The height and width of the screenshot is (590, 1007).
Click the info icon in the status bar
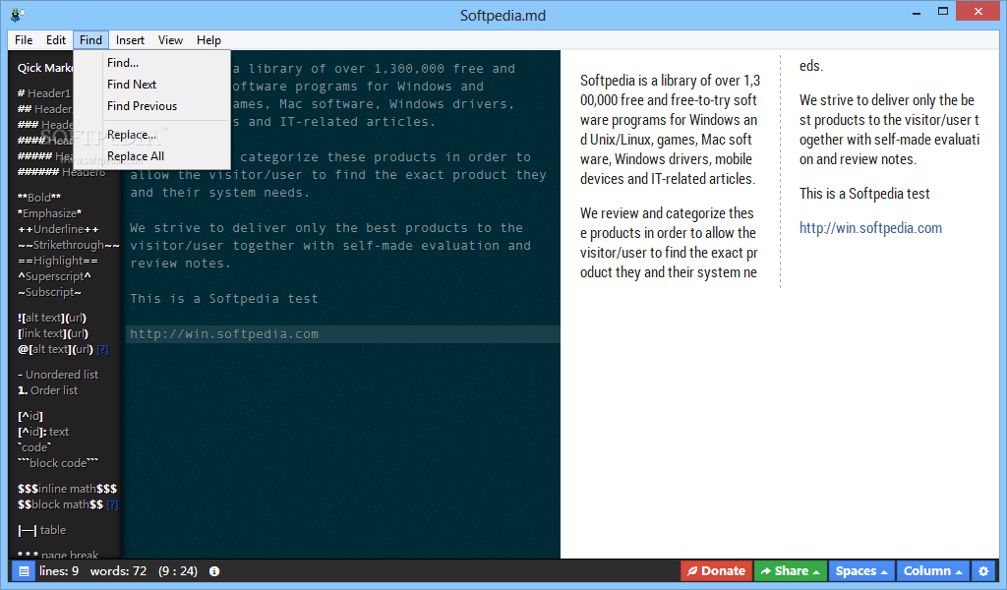click(214, 570)
